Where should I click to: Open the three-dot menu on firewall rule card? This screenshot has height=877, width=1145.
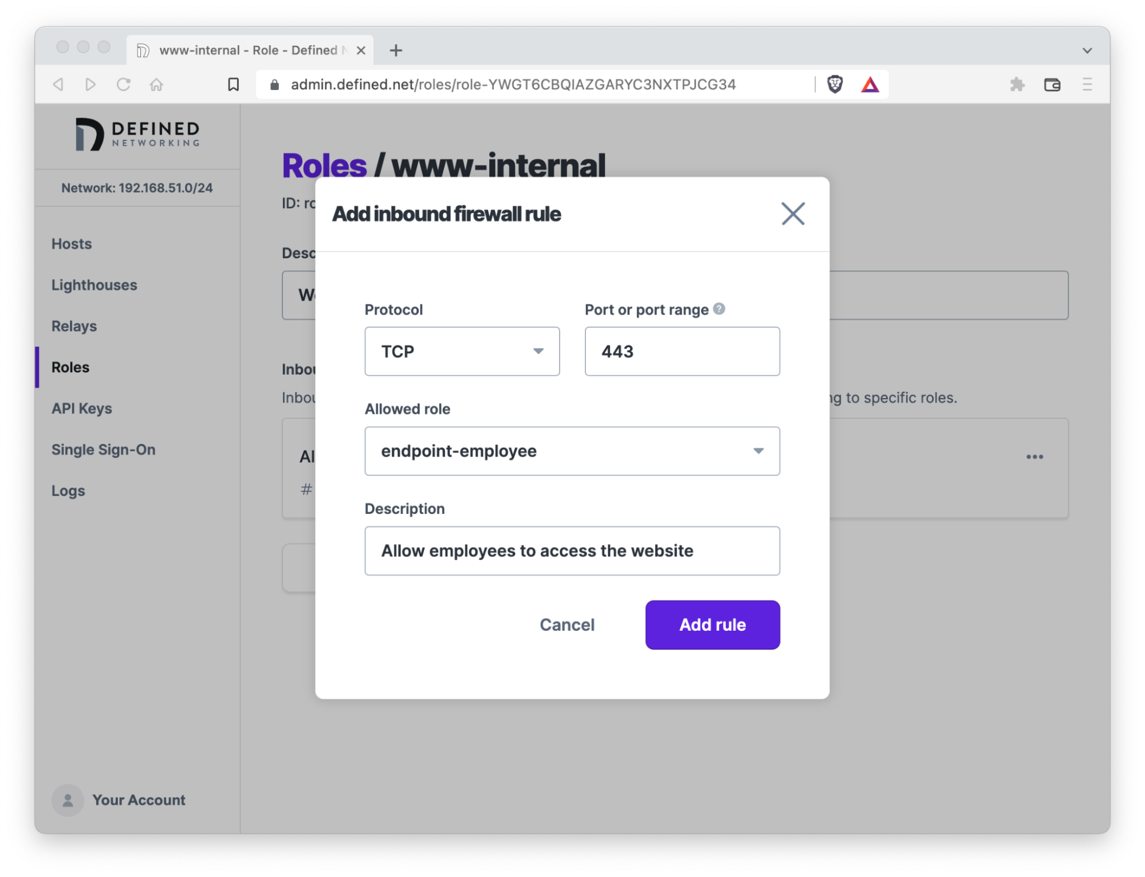pyautogui.click(x=1034, y=457)
